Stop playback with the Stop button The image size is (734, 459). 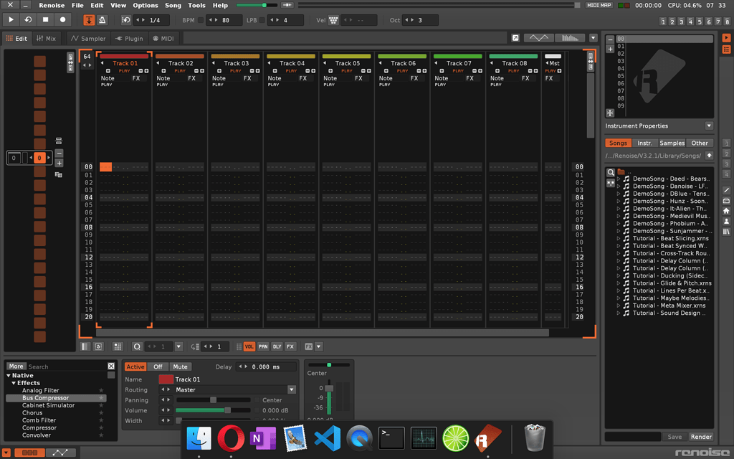tap(45, 19)
